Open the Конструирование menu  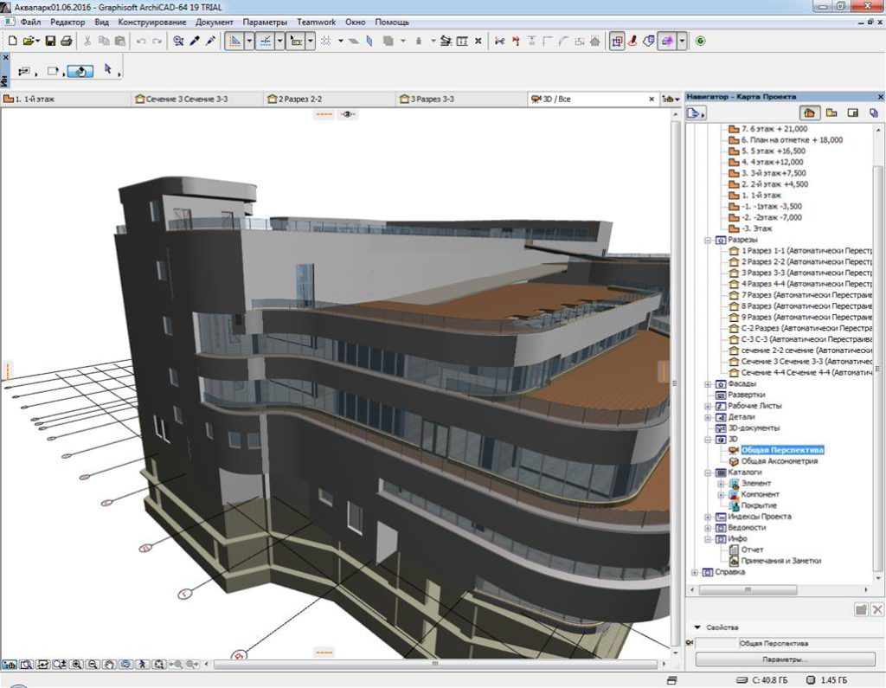pos(153,21)
